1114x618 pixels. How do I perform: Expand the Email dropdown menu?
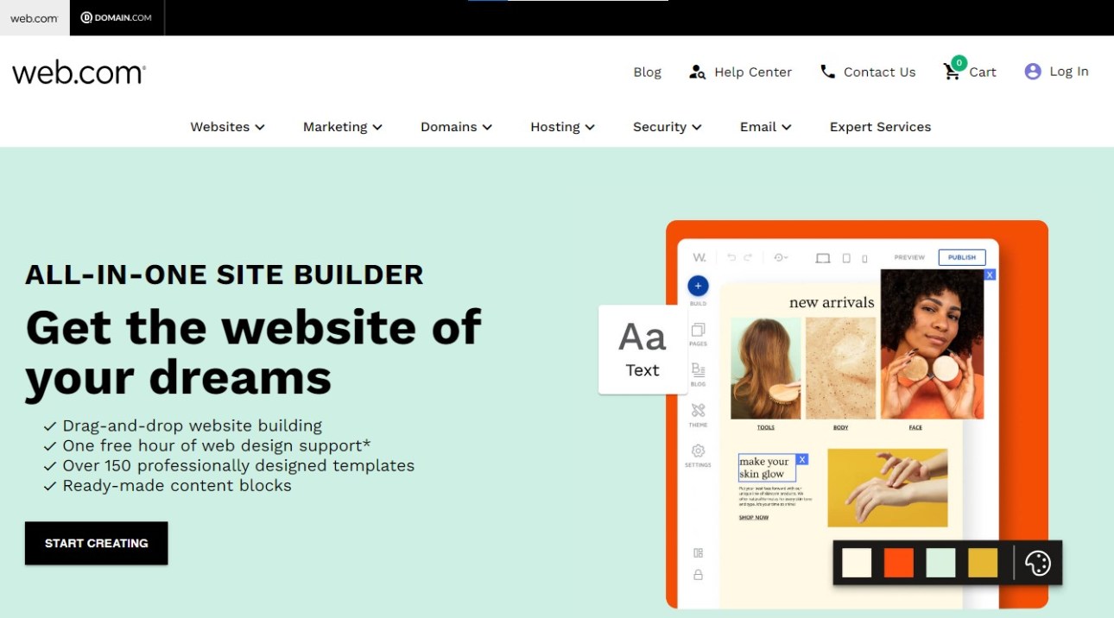[x=765, y=127]
